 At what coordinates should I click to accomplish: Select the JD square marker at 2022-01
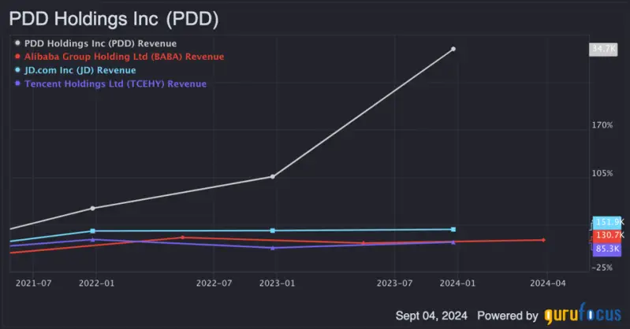tap(93, 231)
